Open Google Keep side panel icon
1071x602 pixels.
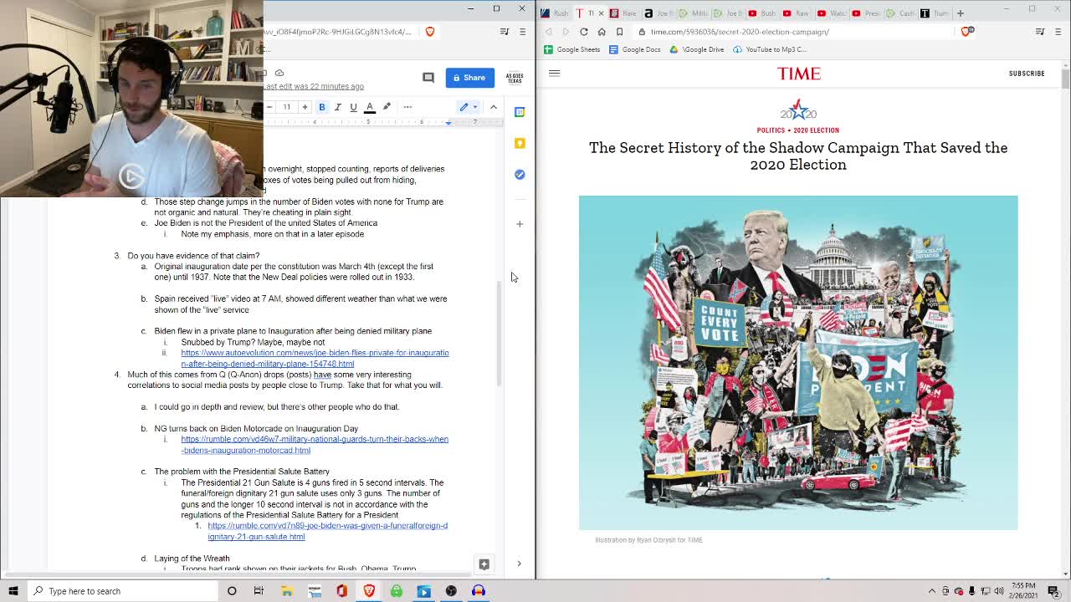click(520, 143)
